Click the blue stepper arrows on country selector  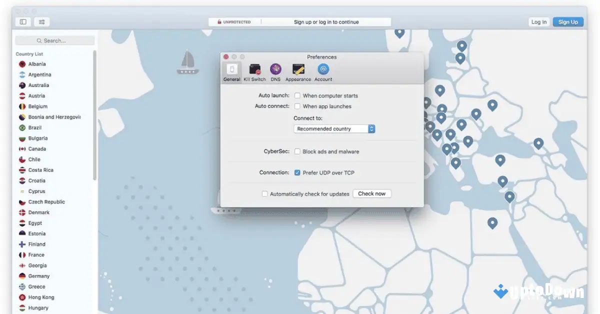(371, 128)
